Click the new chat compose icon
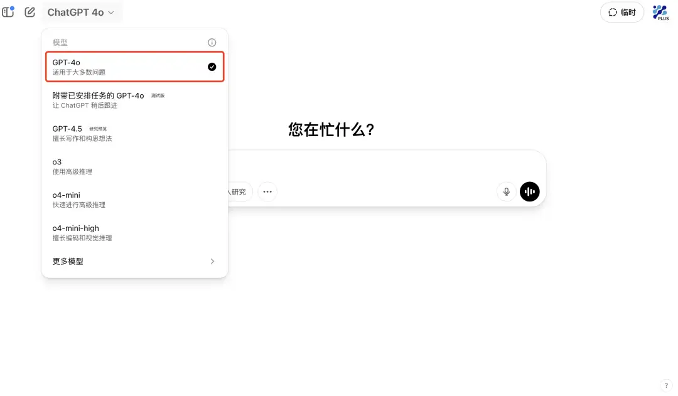 coord(29,12)
